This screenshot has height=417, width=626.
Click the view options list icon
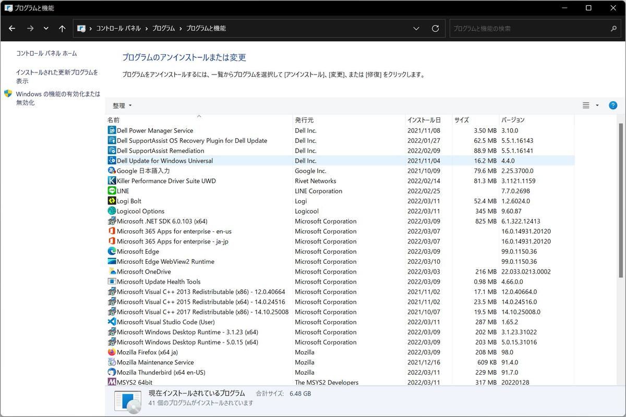[586, 105]
